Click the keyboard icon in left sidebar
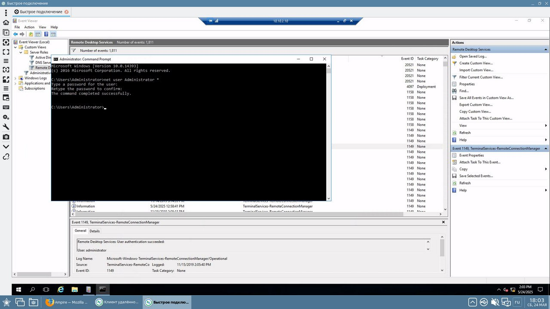This screenshot has width=550, height=309. 6,107
